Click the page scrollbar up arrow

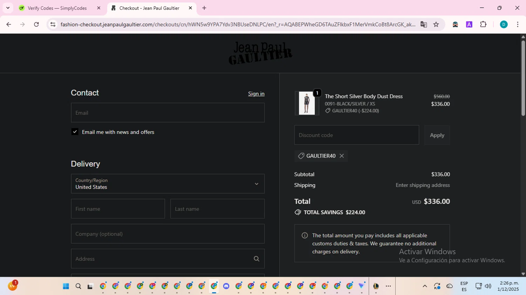[x=523, y=36]
